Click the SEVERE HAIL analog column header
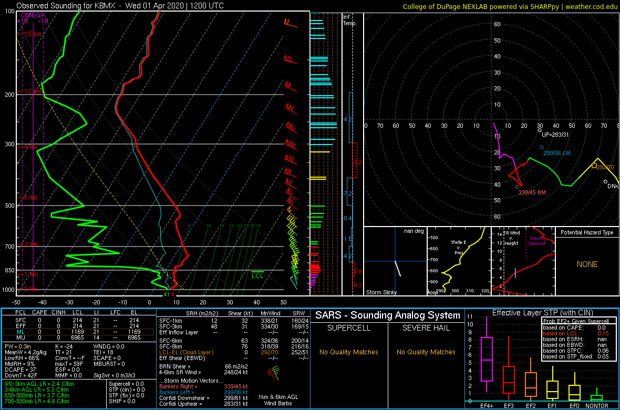Screen dimensions: 620x410 [x=426, y=327]
